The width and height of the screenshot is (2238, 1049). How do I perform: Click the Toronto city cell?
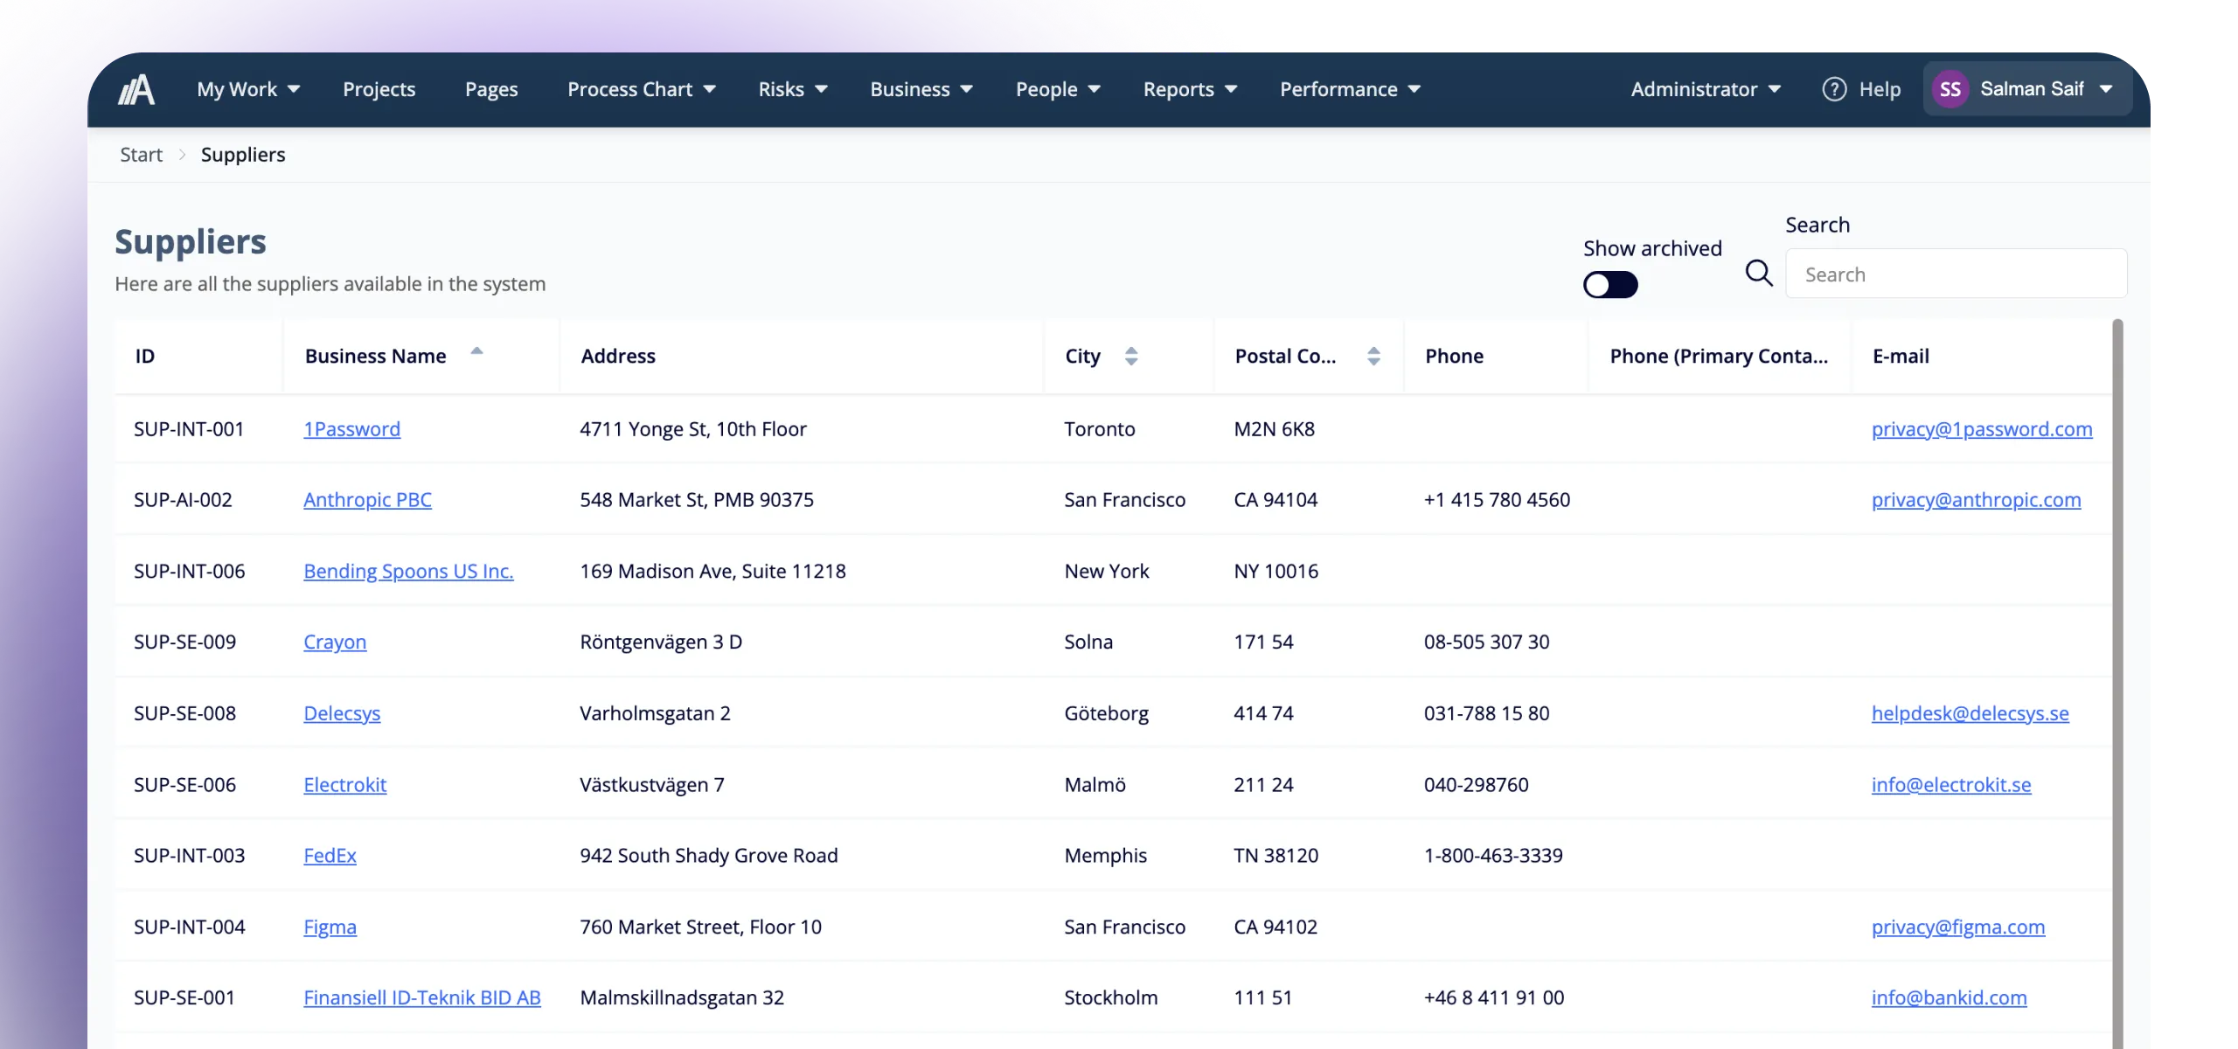point(1100,429)
